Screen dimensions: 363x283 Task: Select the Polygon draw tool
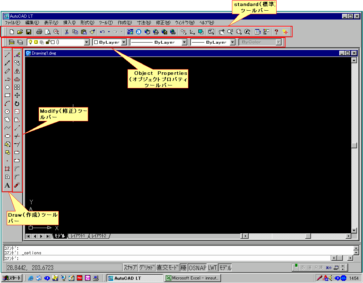tap(7, 87)
